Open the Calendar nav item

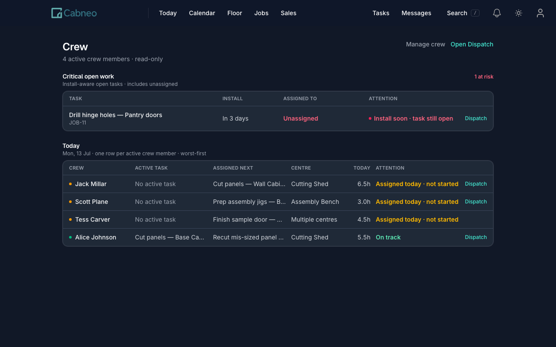click(202, 13)
